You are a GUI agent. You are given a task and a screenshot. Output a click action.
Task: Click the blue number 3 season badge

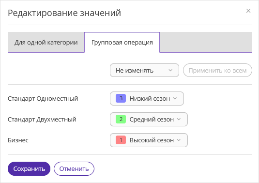pos(121,98)
